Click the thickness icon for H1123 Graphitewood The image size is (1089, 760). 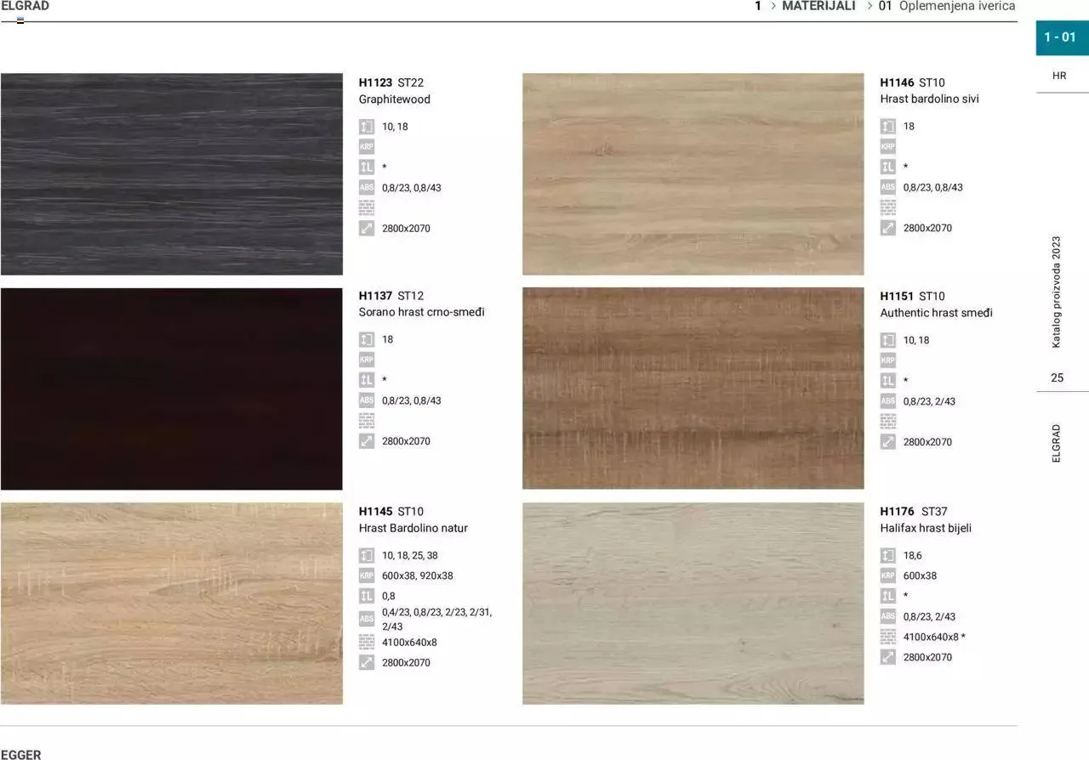(367, 127)
